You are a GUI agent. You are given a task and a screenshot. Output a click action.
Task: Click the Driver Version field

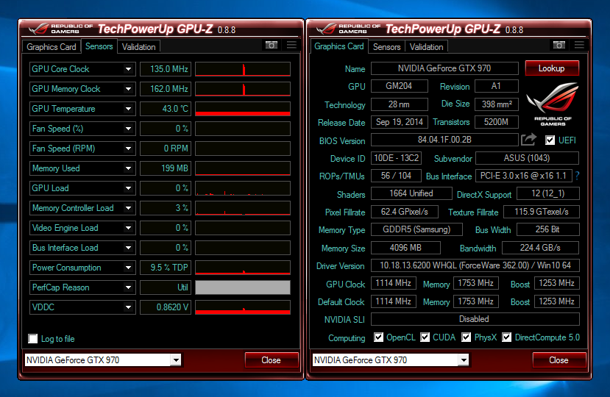click(475, 265)
